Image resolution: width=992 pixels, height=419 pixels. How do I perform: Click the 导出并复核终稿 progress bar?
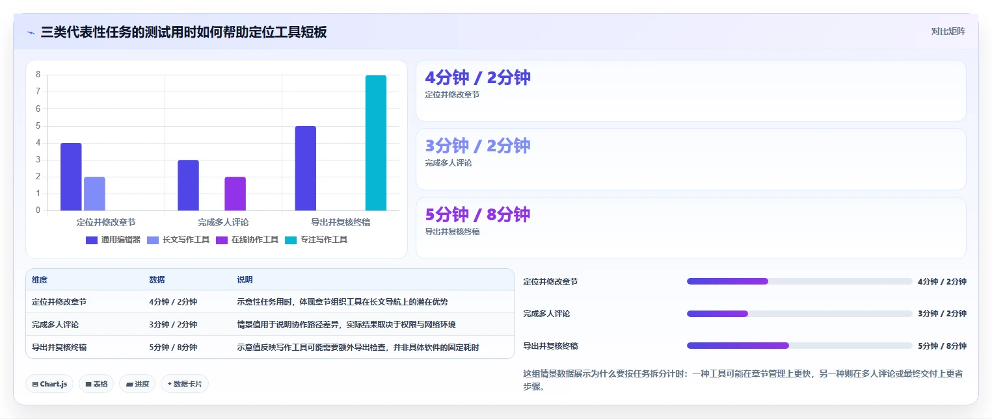pos(799,346)
